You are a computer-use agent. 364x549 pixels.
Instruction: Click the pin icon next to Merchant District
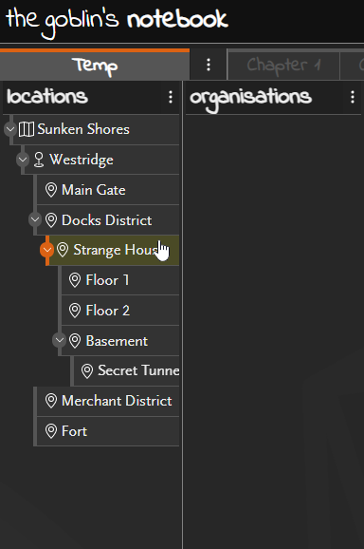[51, 401]
